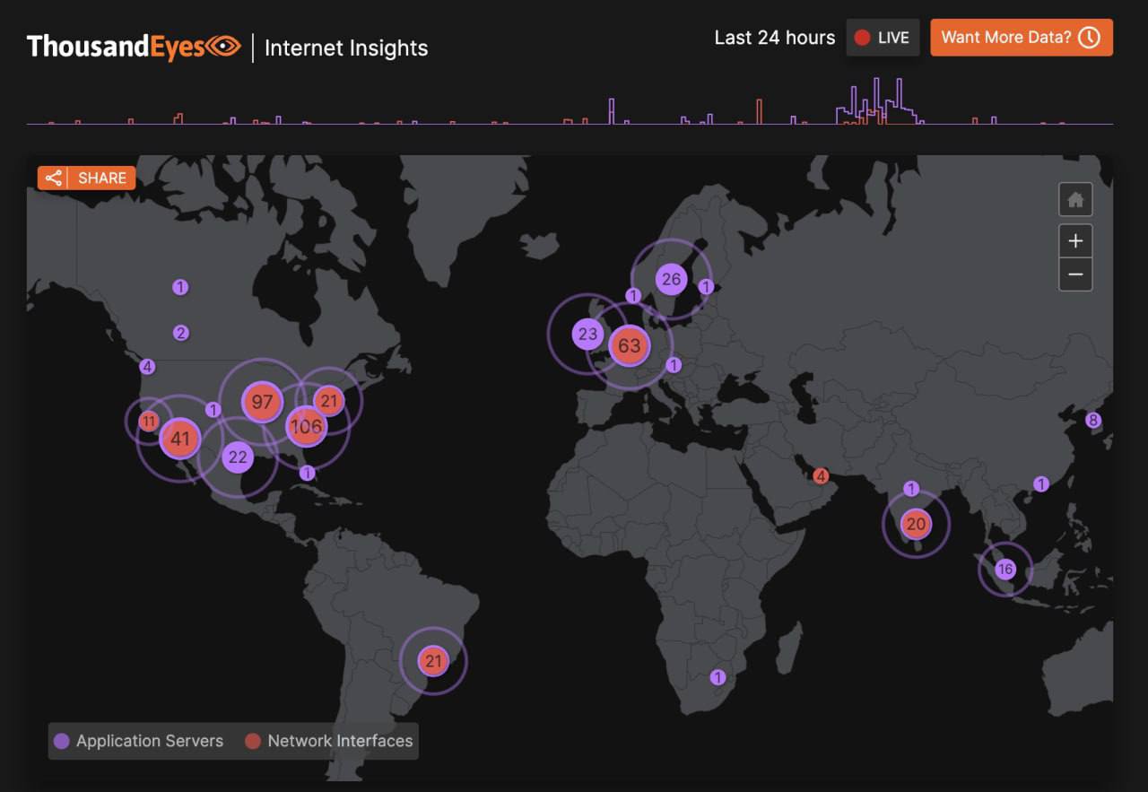Toggle Network Interfaces legend filter
Screen dimensions: 1148x792
coord(329,741)
